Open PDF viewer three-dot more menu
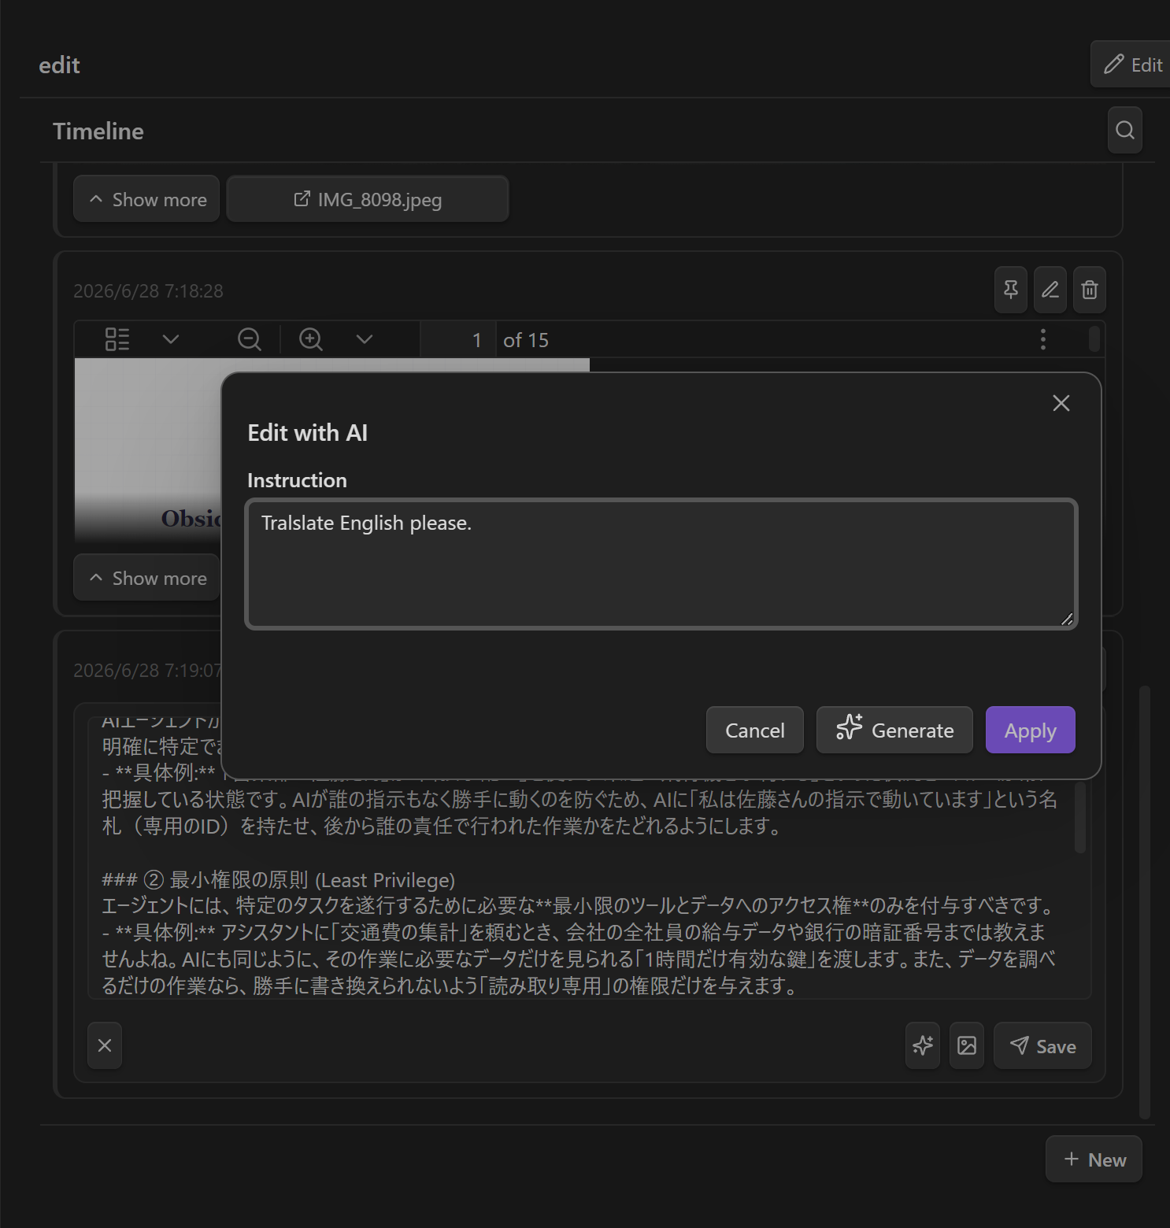 click(x=1043, y=339)
